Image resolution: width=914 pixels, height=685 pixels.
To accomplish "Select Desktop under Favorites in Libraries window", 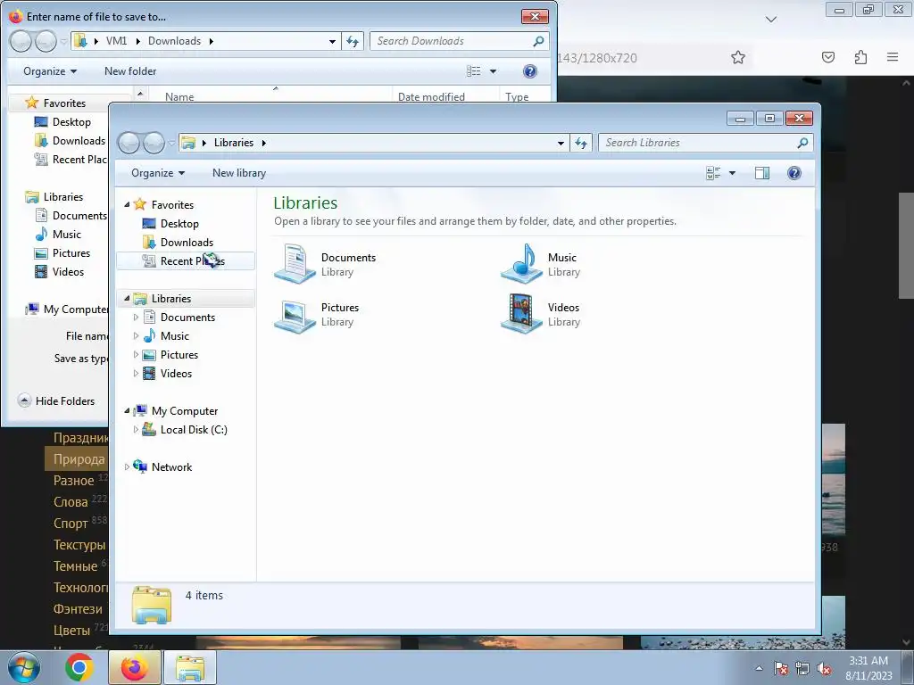I will [x=179, y=224].
